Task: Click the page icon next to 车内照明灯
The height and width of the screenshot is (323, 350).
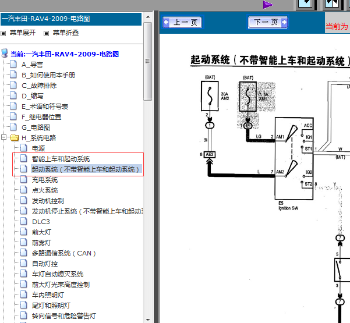Action: click(24, 294)
